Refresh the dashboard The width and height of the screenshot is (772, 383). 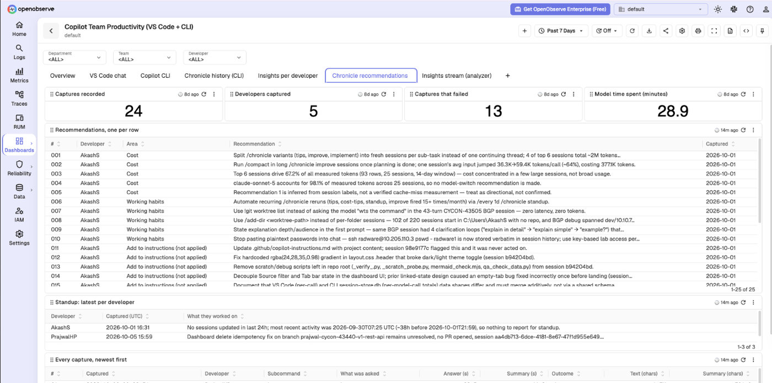[x=632, y=31]
